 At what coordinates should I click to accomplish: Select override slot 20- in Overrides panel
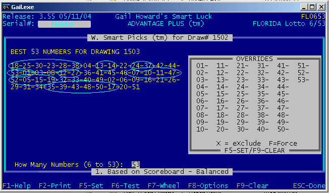pos(223,129)
